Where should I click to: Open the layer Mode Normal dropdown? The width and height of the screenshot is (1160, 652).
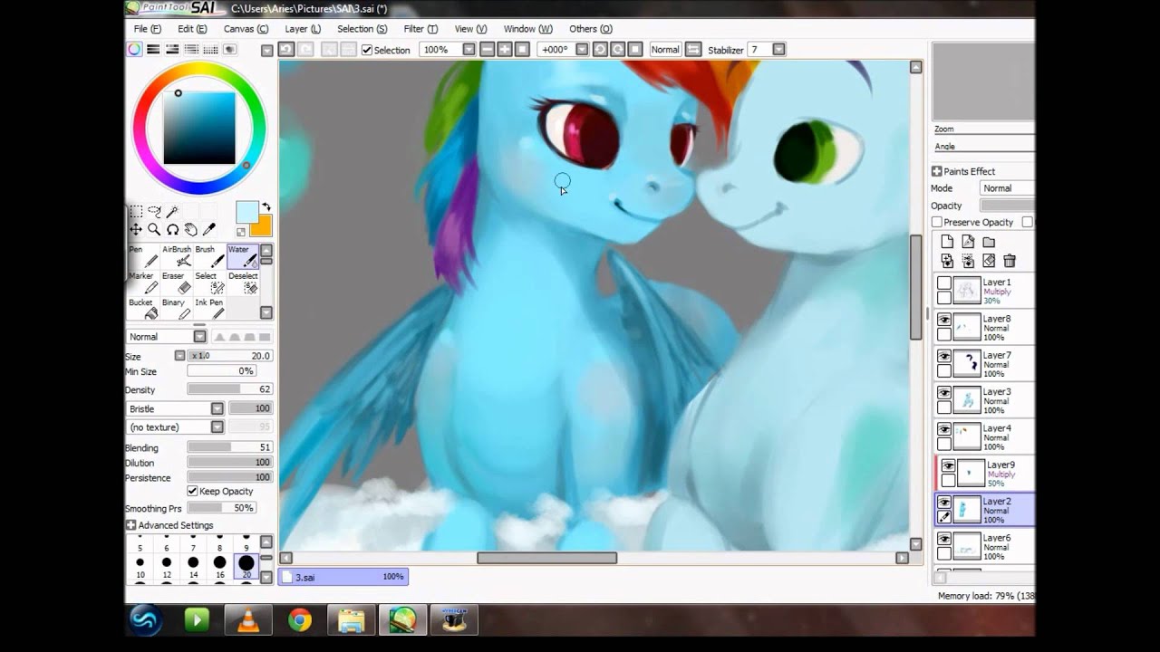1007,188
